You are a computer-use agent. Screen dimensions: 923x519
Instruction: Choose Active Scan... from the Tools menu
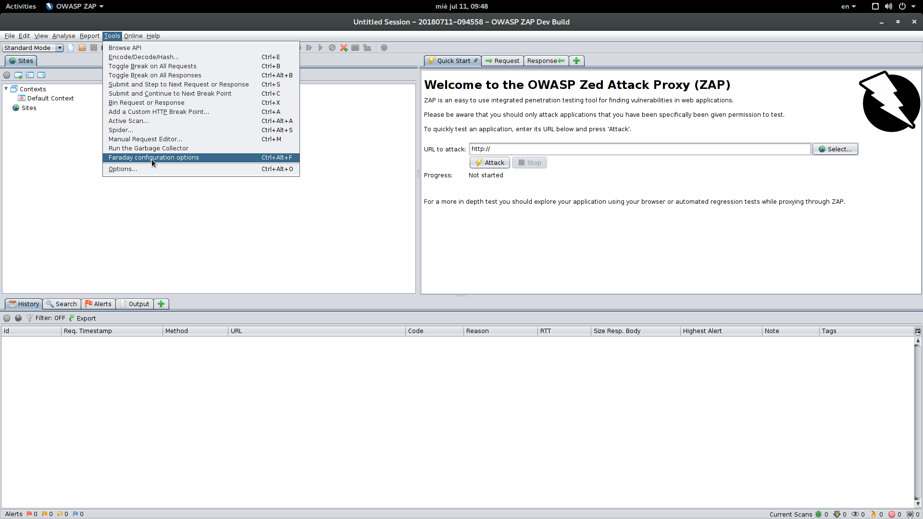coord(201,121)
